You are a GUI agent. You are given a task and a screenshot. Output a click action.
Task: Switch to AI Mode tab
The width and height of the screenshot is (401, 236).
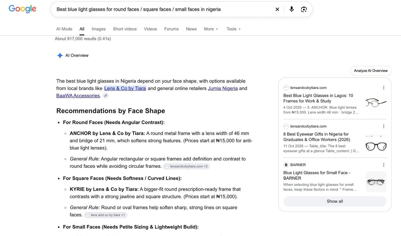point(64,29)
